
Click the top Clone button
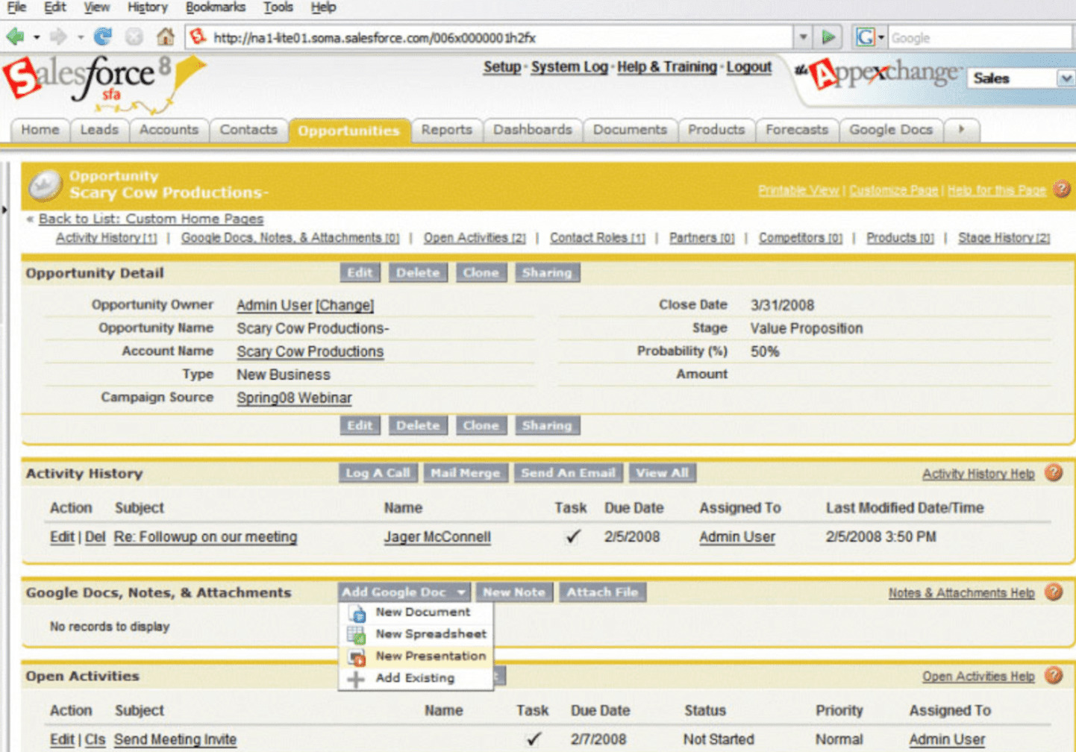[481, 273]
